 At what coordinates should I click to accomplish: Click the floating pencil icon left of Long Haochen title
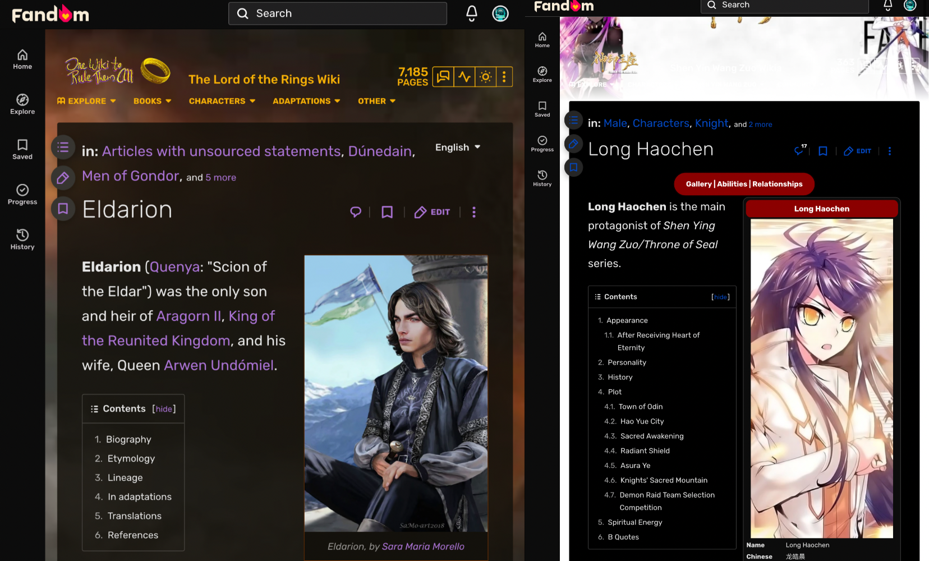573,144
